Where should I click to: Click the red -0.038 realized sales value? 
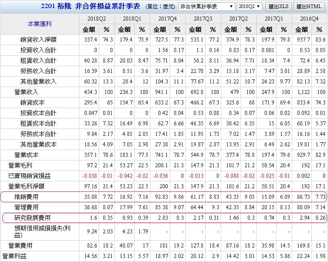pos(89,176)
